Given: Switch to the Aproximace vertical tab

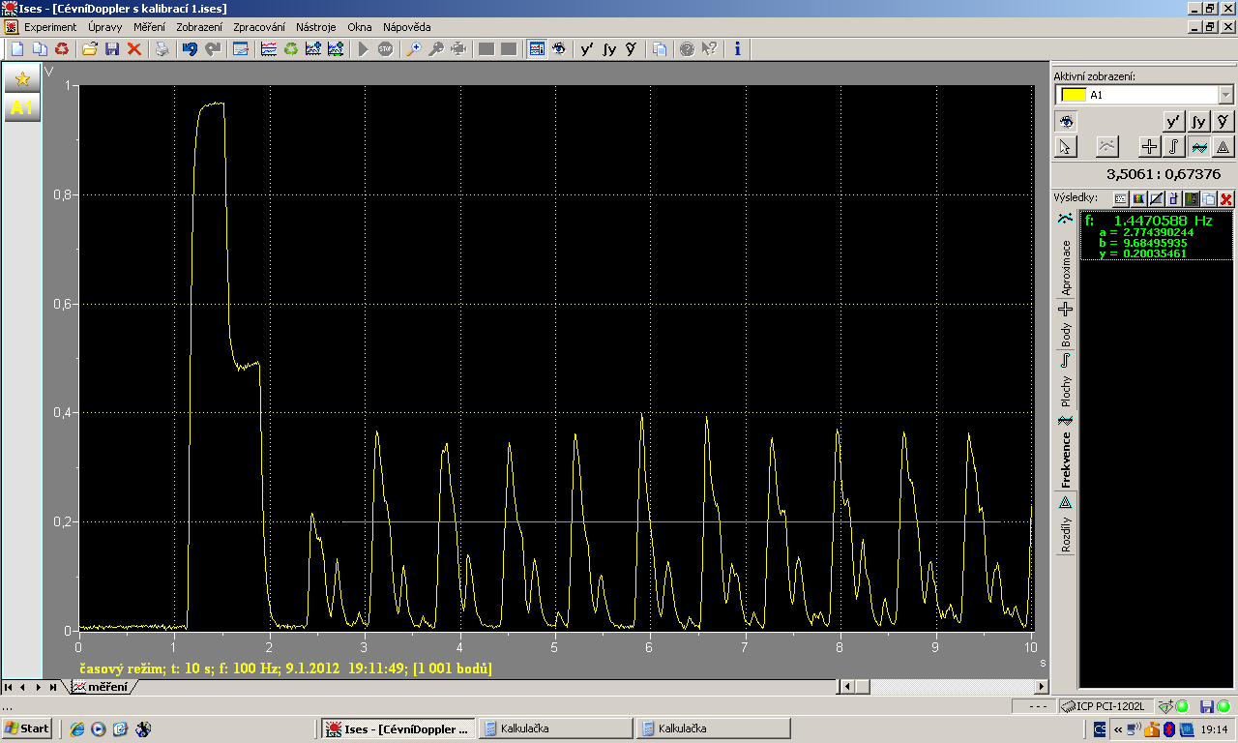Looking at the screenshot, I should click(x=1066, y=254).
